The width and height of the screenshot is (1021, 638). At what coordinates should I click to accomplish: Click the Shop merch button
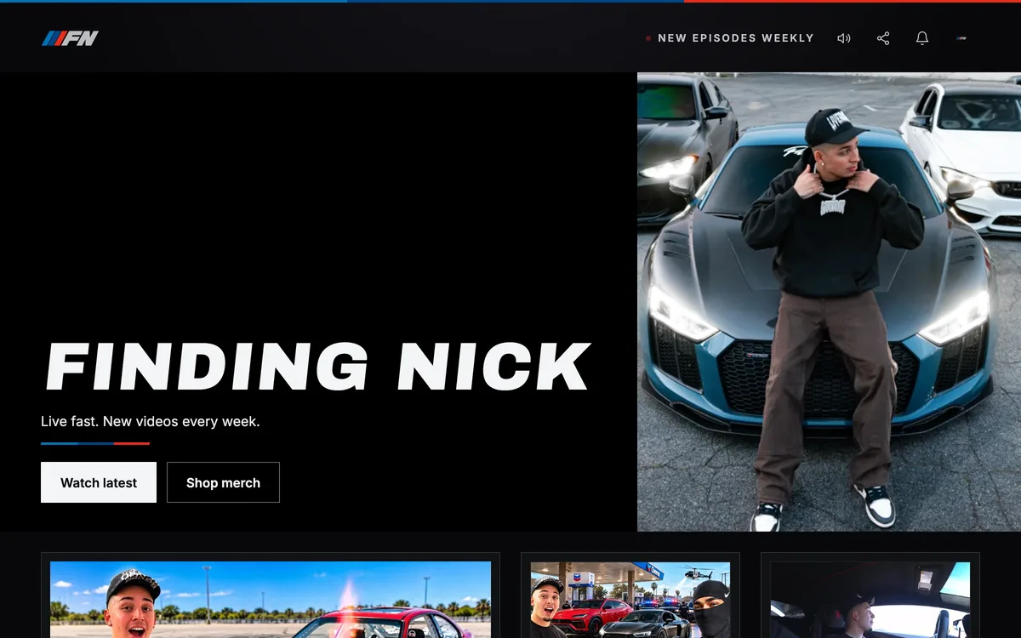click(223, 482)
